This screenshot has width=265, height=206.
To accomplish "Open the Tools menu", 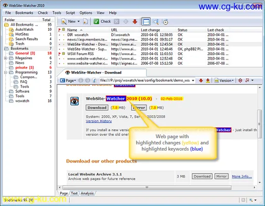I will (57, 13).
